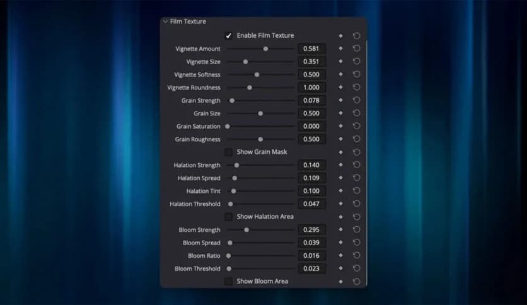Edit the Halation Threshold value 0.047
Screen dimensions: 527x305
coord(312,204)
